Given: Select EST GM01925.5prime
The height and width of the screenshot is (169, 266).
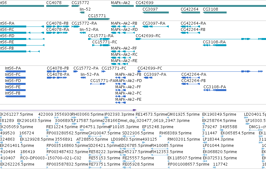Looking at the screenshot, I should 183,114.
